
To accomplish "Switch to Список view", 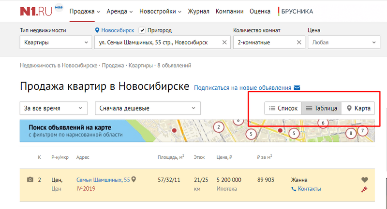I will (283, 108).
